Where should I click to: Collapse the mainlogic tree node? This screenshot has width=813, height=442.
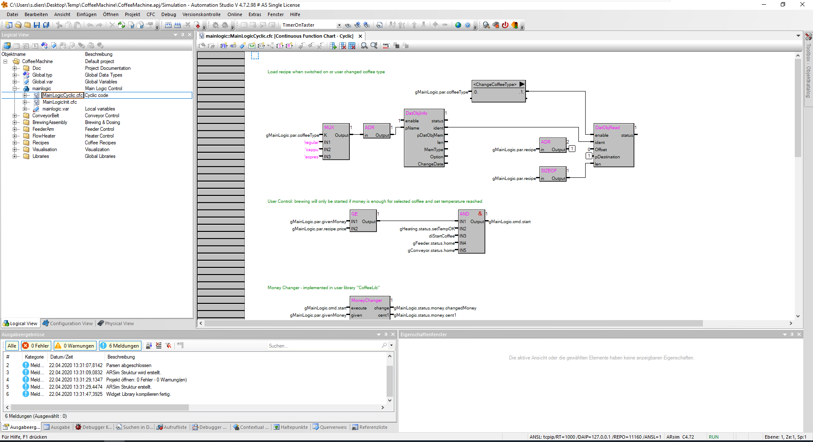tap(15, 88)
